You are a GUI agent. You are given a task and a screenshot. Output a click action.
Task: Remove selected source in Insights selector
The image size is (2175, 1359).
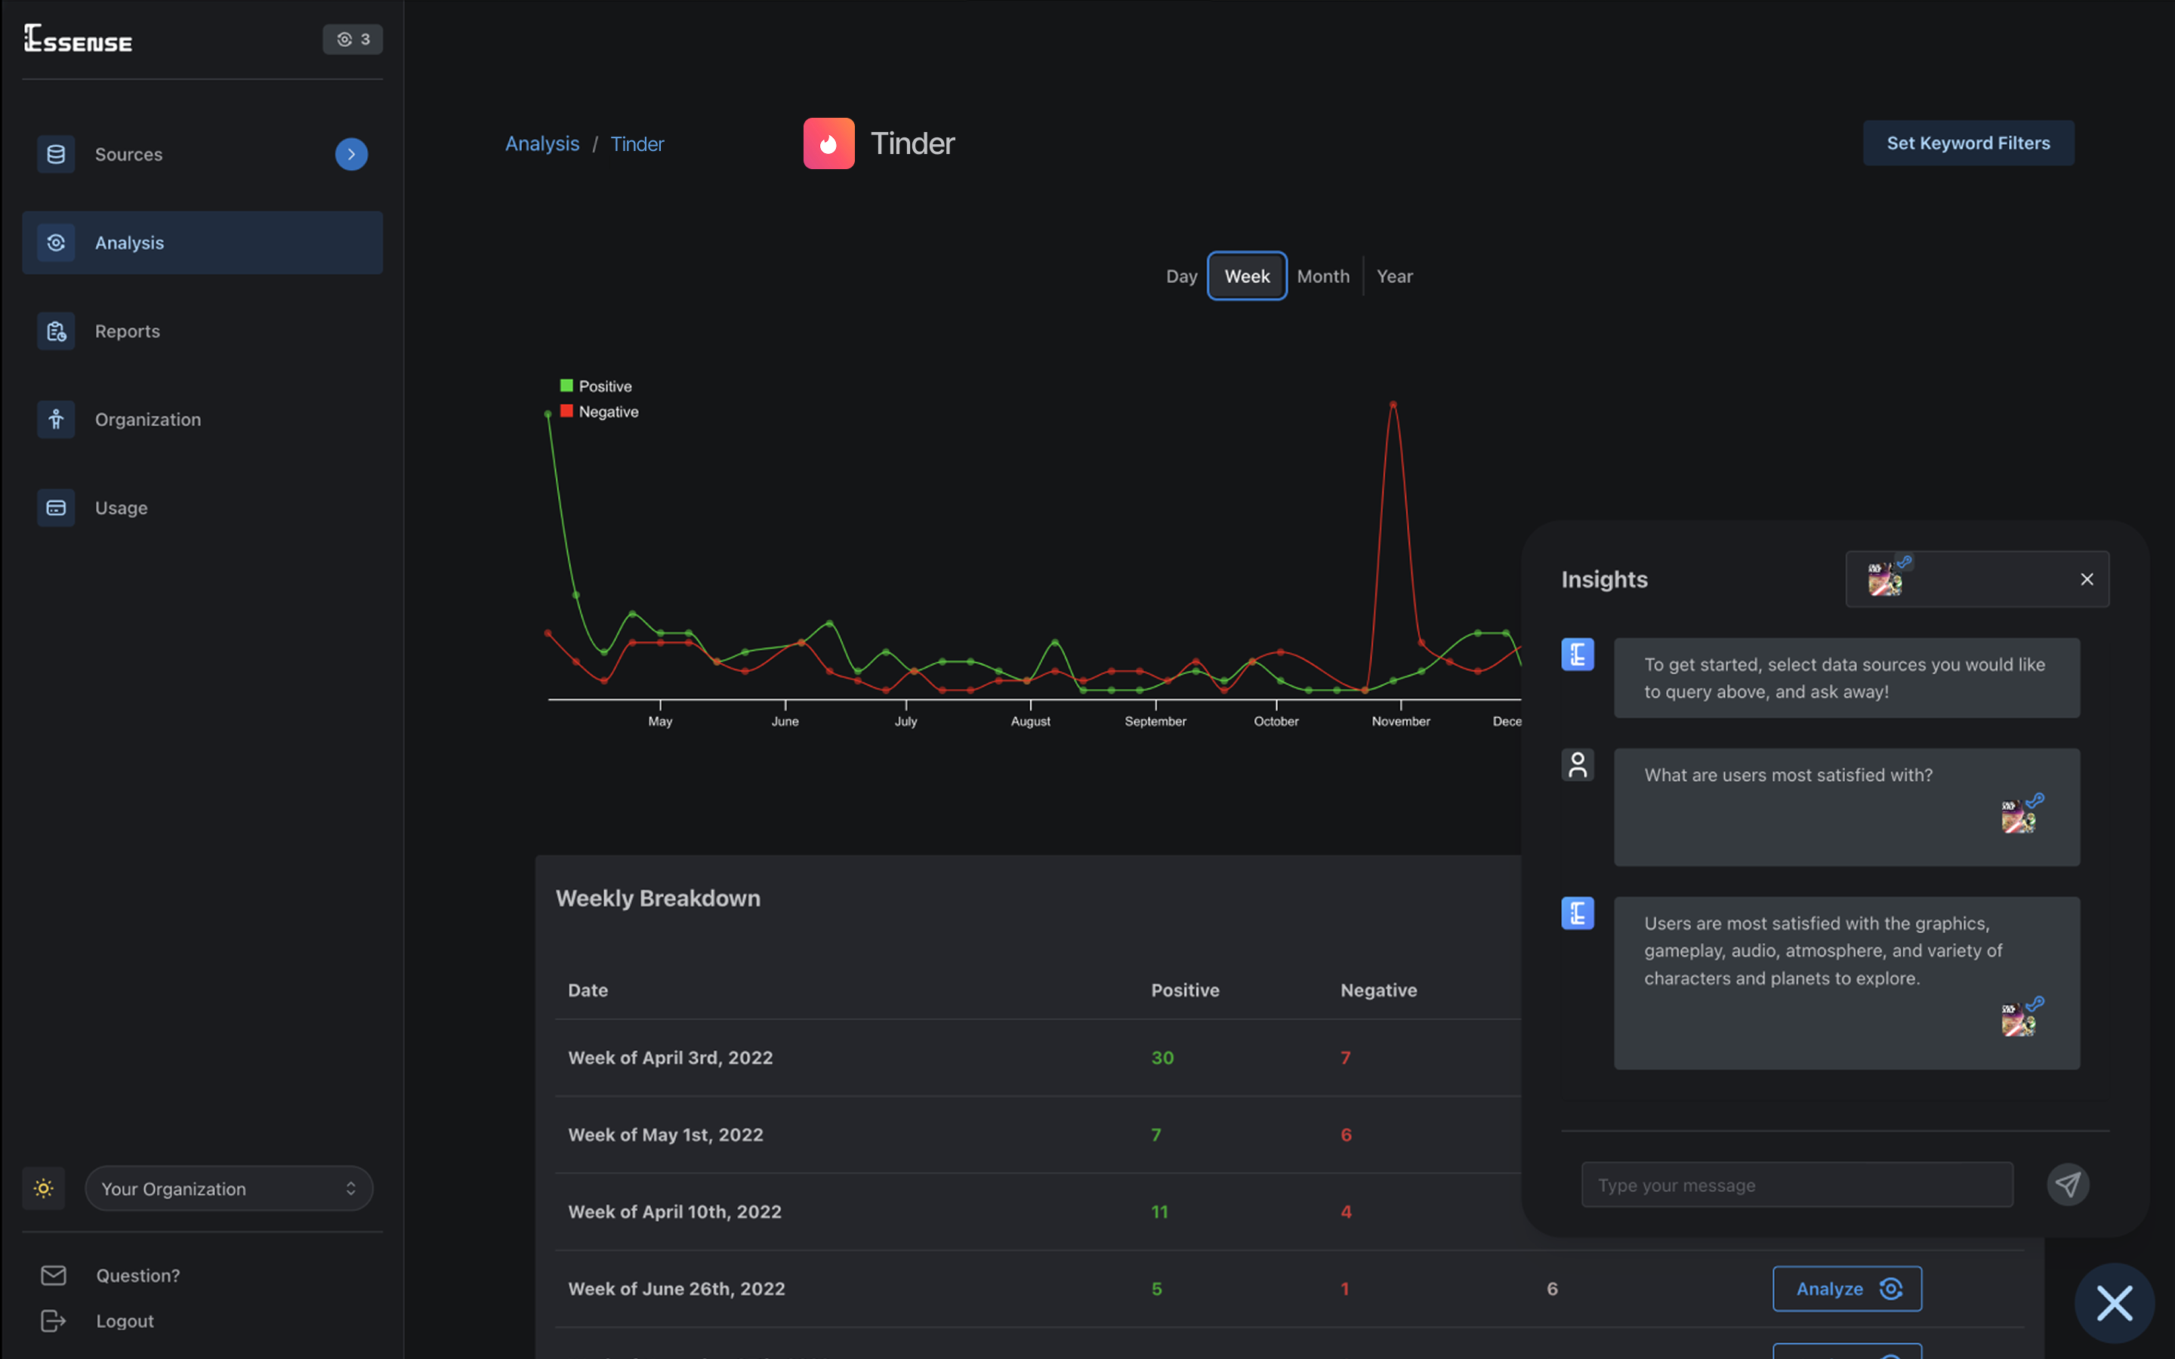pos(2087,580)
